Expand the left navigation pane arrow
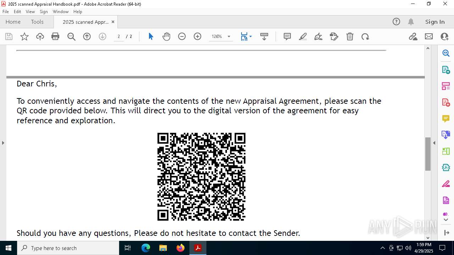The height and width of the screenshot is (255, 454). [x=3, y=143]
